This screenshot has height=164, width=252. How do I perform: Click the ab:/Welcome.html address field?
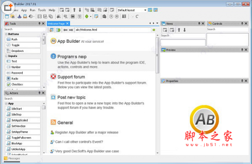113,30
